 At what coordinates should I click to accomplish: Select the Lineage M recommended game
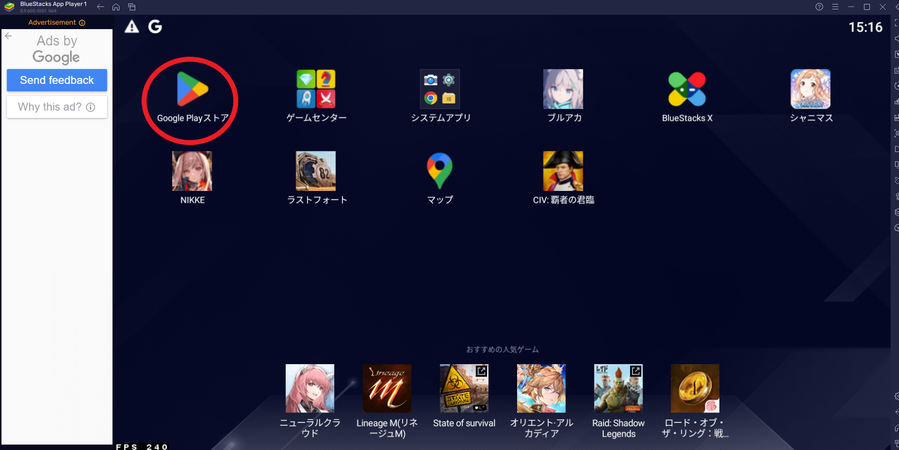(x=387, y=389)
